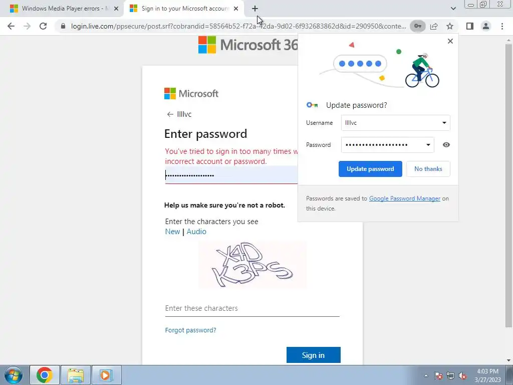Viewport: 513px width, 385px height.
Task: Click the browser forward arrow
Action: [27, 26]
